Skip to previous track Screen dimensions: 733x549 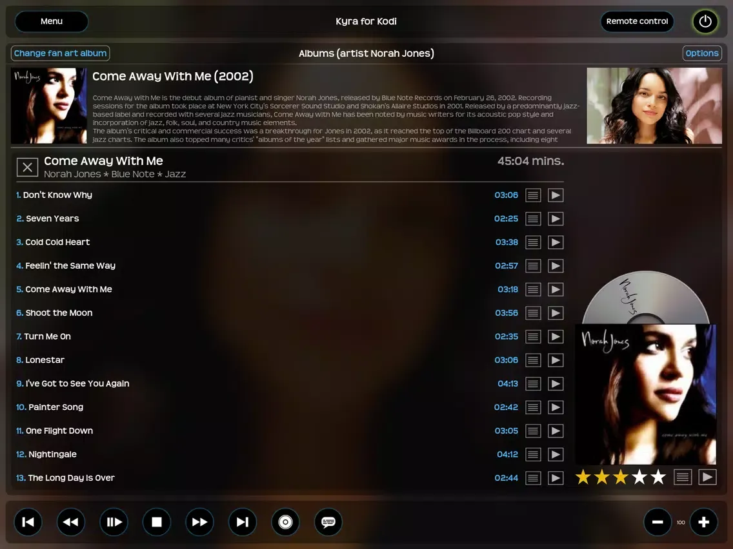(x=28, y=522)
